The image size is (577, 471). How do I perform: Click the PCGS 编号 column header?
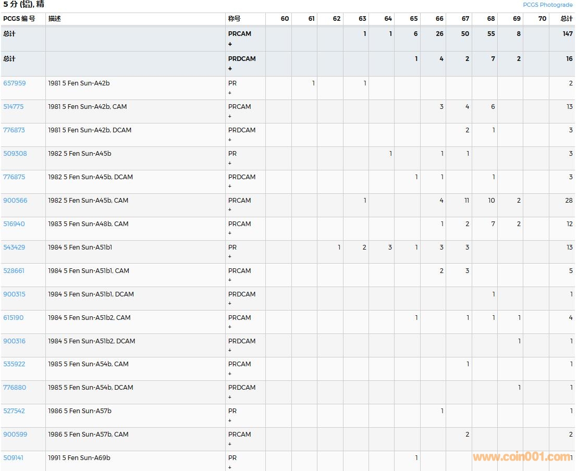point(19,19)
